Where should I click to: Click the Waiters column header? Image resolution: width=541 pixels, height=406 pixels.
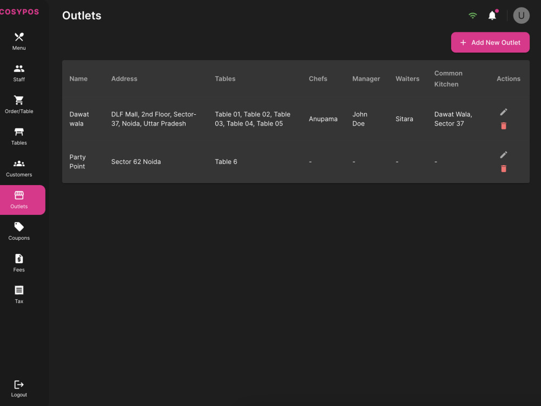(x=407, y=78)
